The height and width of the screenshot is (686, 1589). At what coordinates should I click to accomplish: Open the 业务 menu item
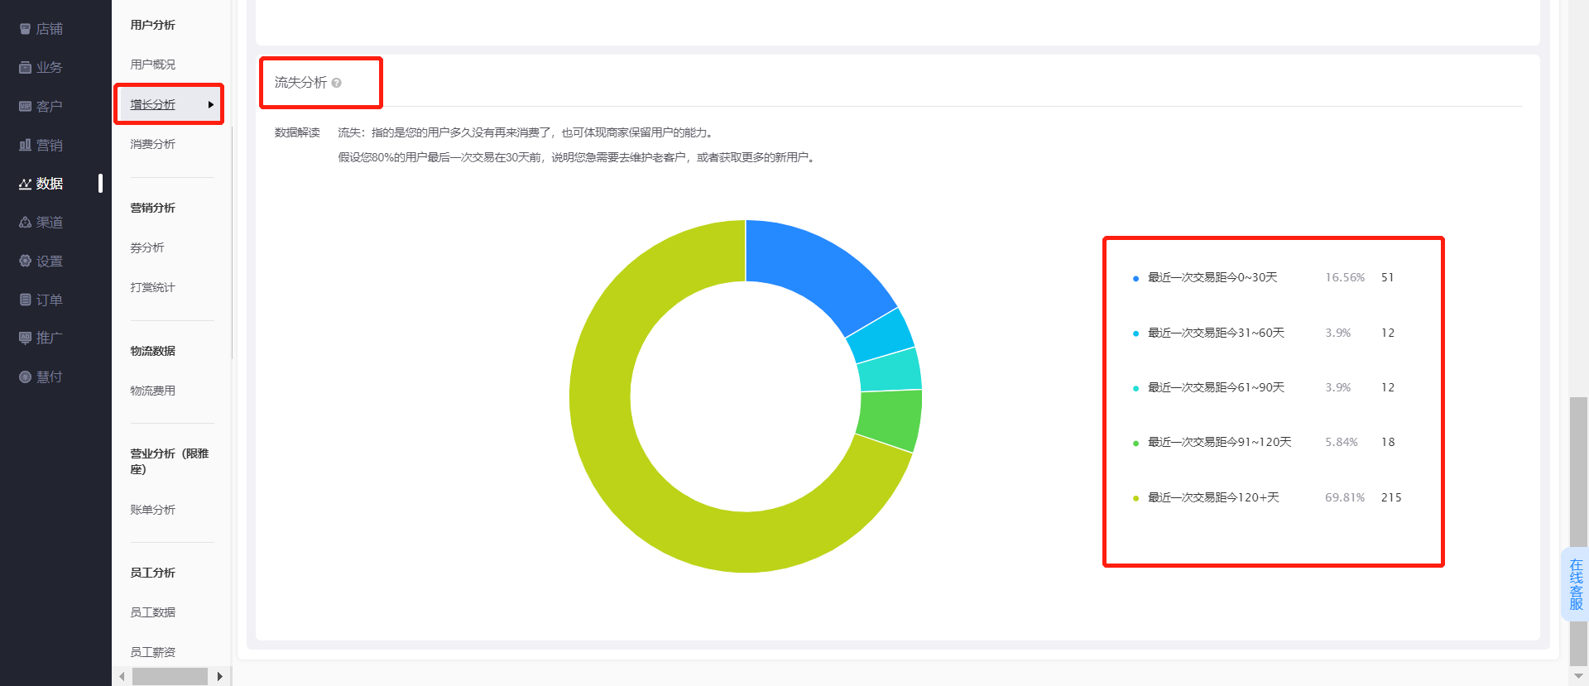[x=50, y=67]
